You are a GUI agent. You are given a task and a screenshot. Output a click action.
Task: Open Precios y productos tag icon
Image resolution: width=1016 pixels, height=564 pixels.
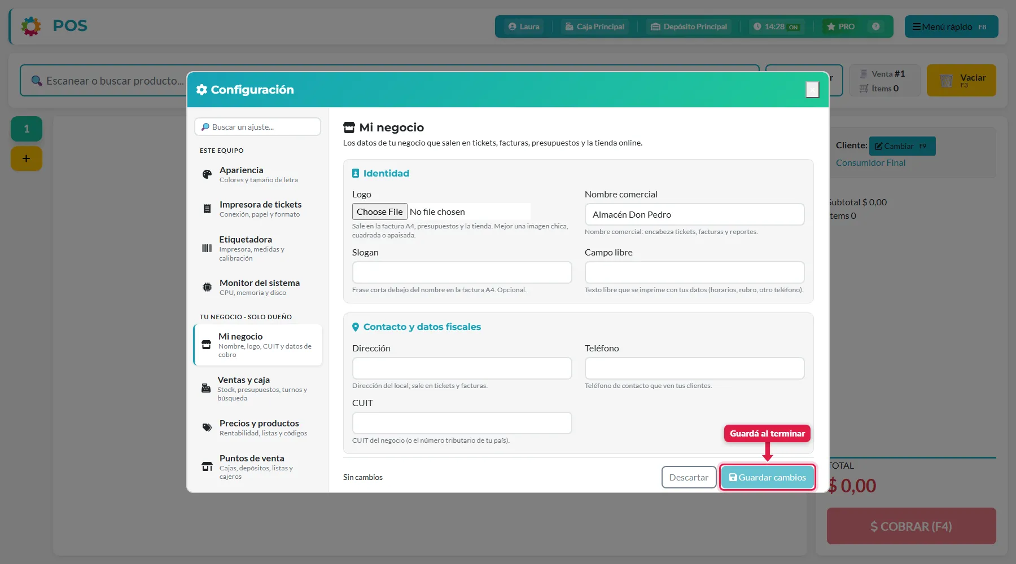207,428
